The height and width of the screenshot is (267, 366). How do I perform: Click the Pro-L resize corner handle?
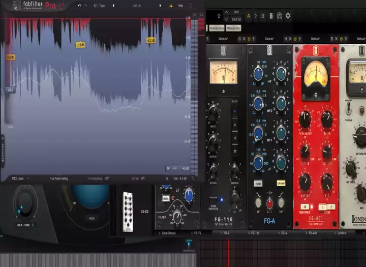(x=193, y=179)
